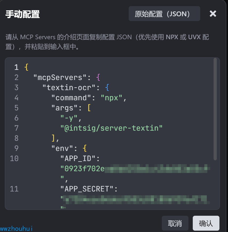
Task: Confirm the configuration with 确认
Action: 206,223
